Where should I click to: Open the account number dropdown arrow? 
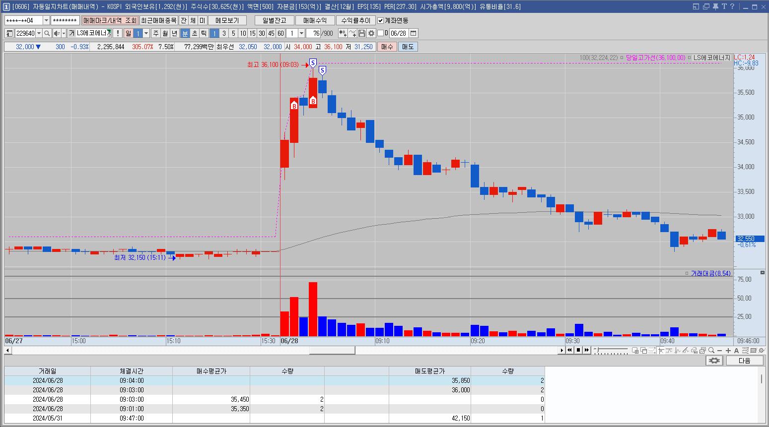pos(47,20)
